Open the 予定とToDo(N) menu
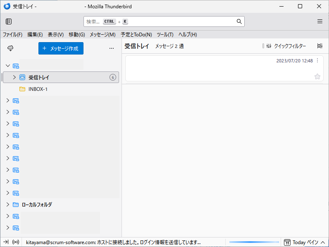This screenshot has width=329, height=247. pos(136,35)
